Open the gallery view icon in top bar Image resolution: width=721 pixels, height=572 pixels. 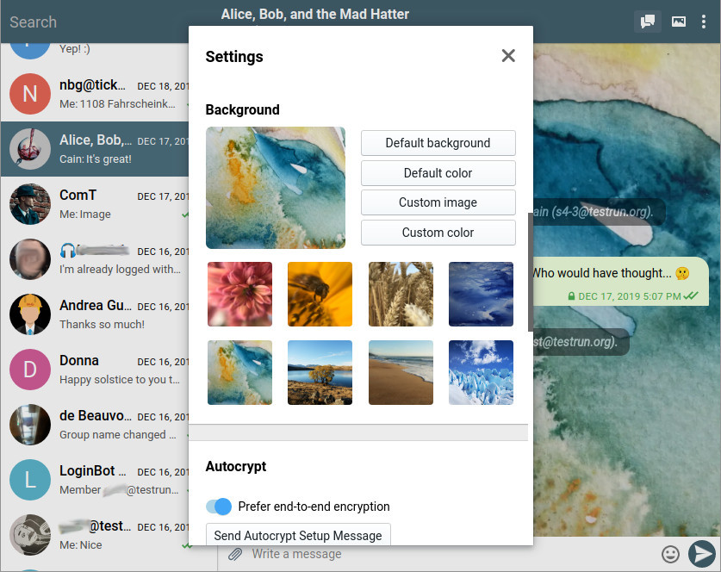[x=678, y=22]
